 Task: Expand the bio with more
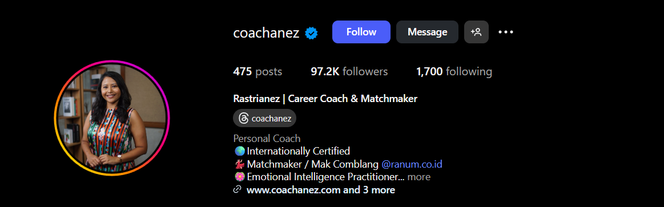pos(419,177)
